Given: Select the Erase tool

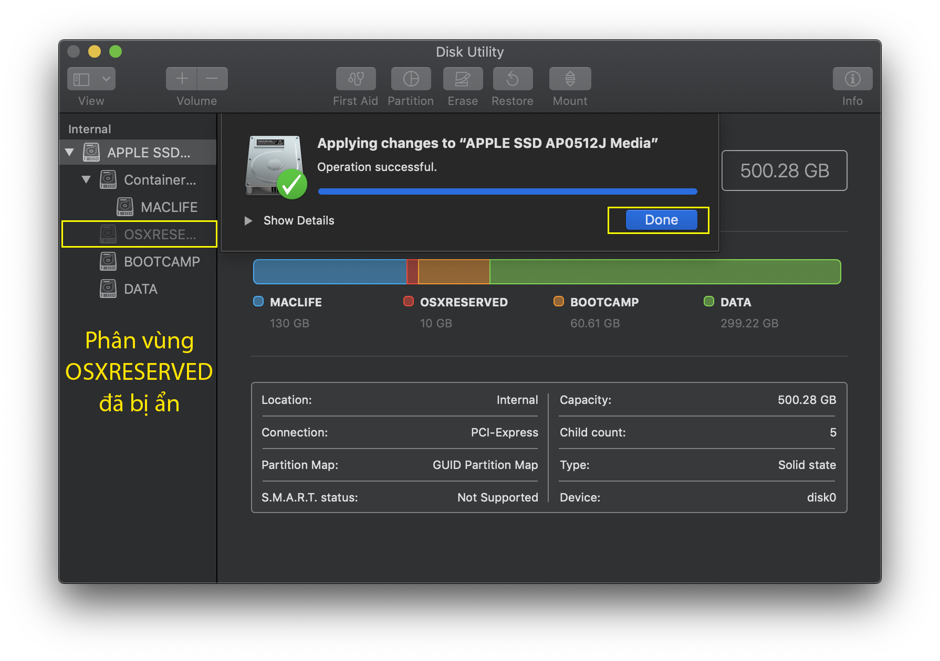Looking at the screenshot, I should coord(463,79).
